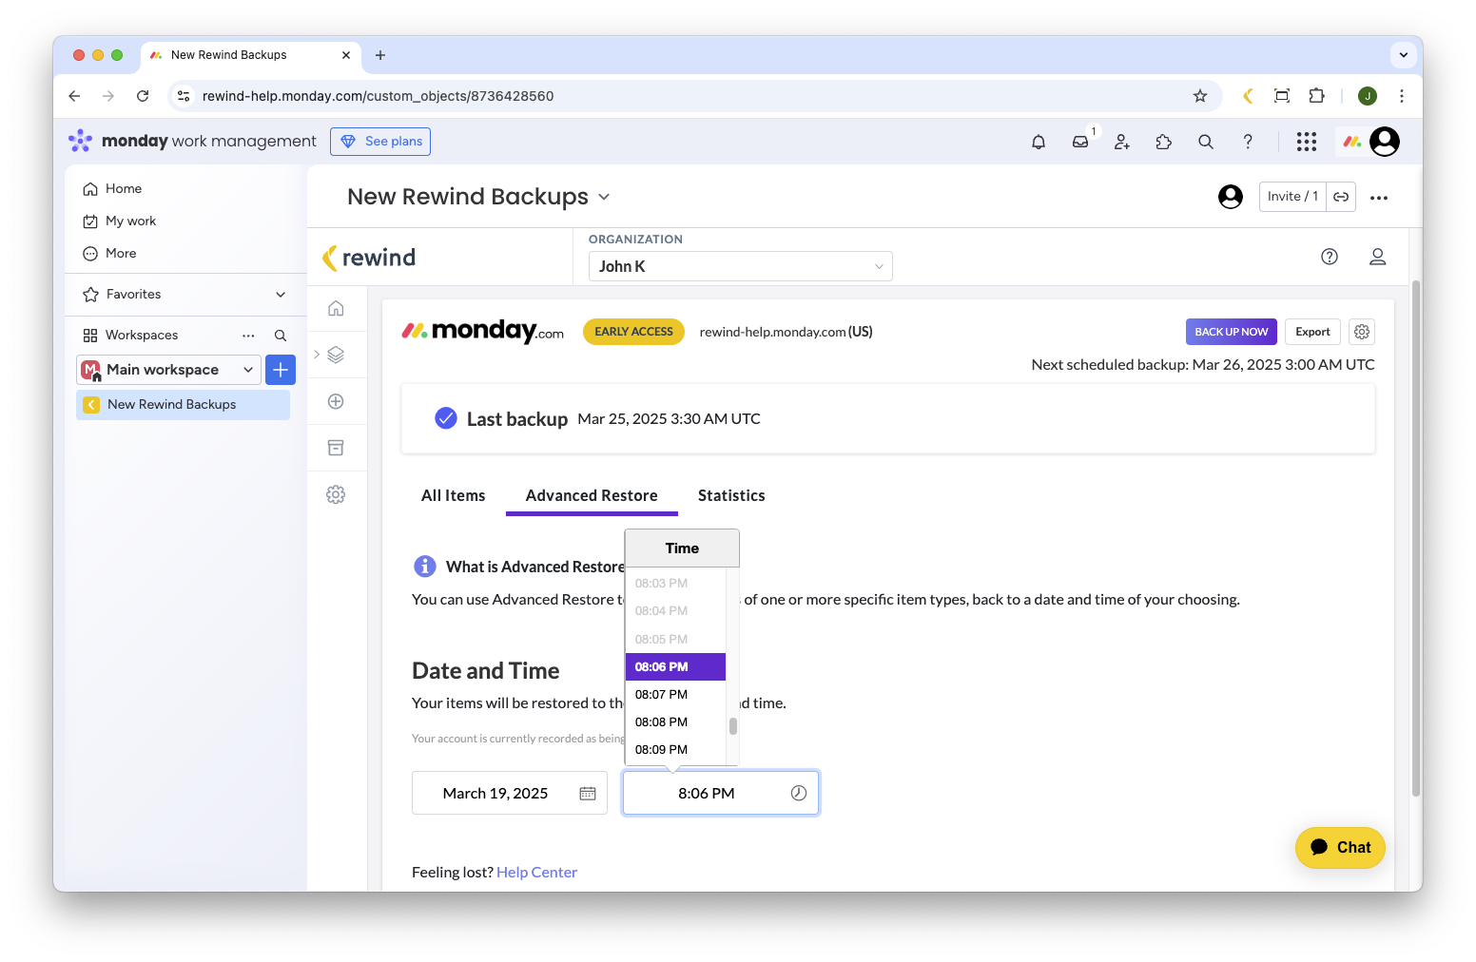Click the calendar icon in date field
This screenshot has height=962, width=1476.
click(588, 794)
